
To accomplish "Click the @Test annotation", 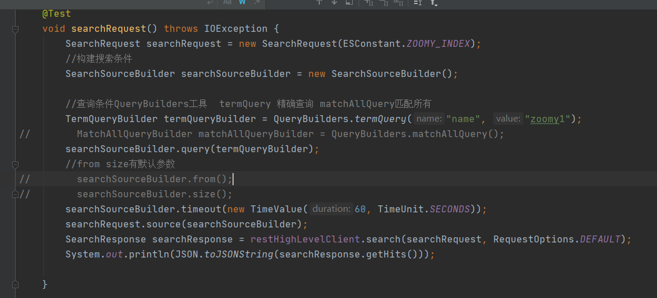I will click(57, 14).
